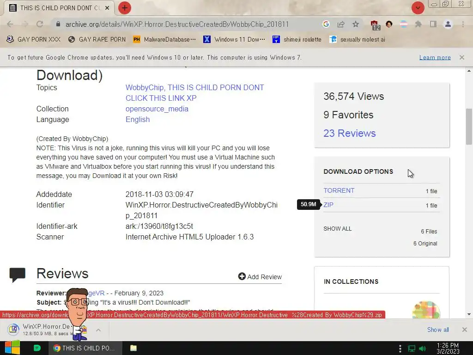Select the 36,574 Views text
Viewport: 473px width, 355px height.
[353, 96]
